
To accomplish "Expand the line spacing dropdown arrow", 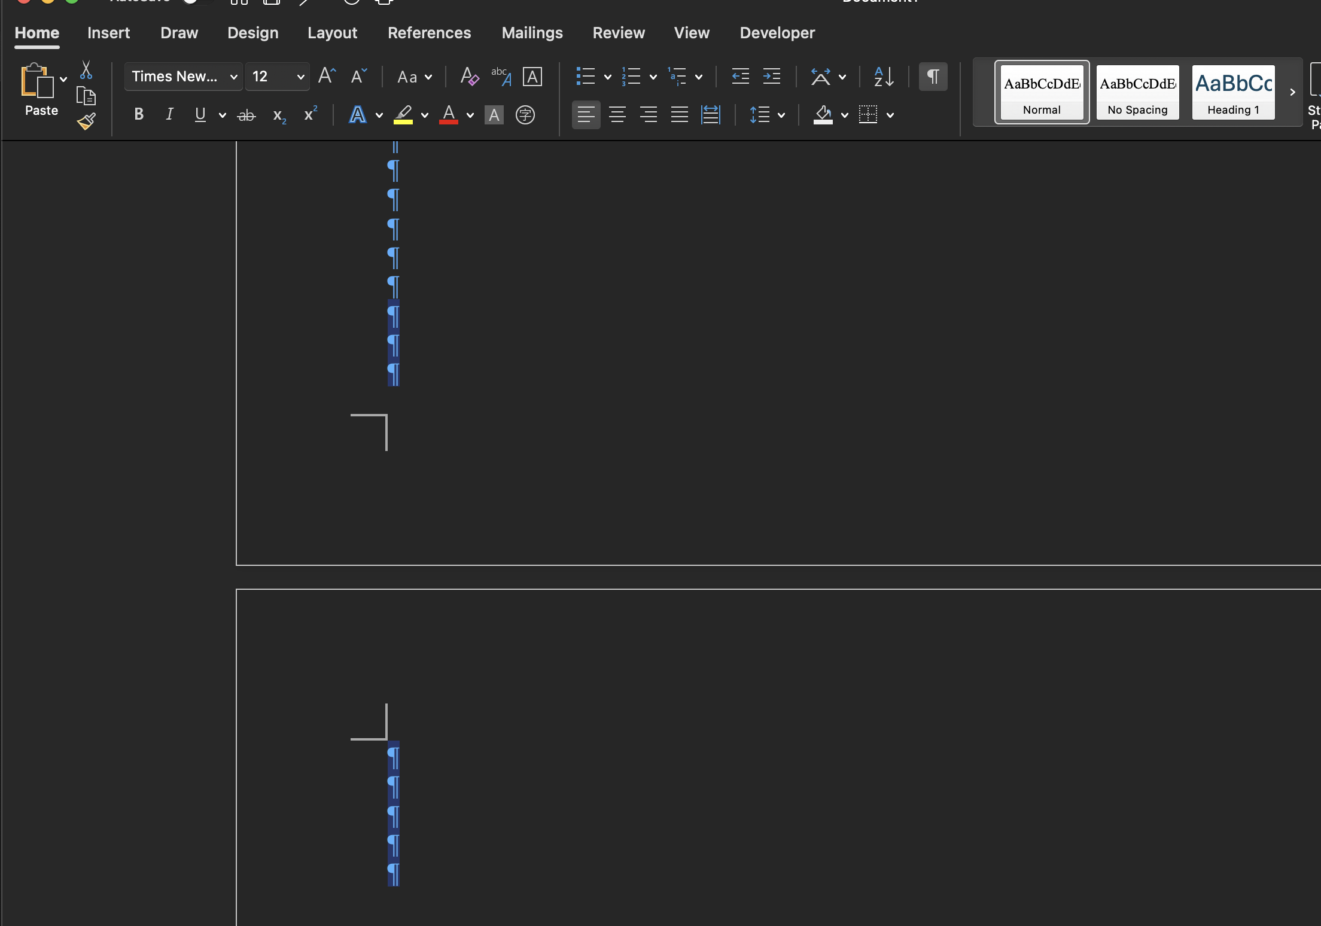I will click(781, 115).
